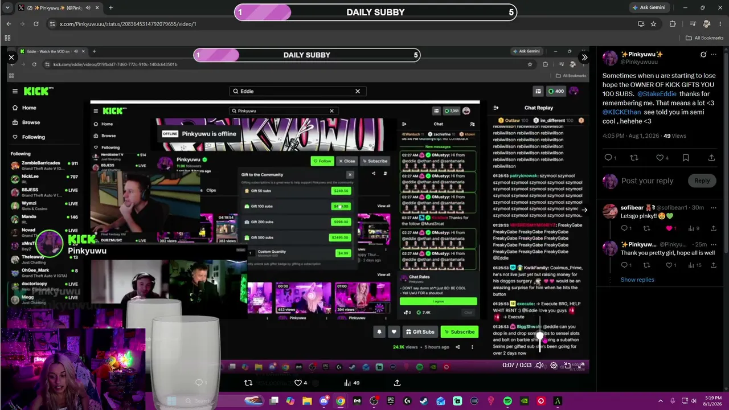Close the X media viewer

(x=11, y=58)
